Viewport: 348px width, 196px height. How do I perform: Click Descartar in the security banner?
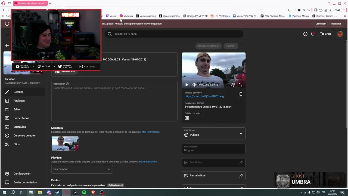tap(336, 24)
